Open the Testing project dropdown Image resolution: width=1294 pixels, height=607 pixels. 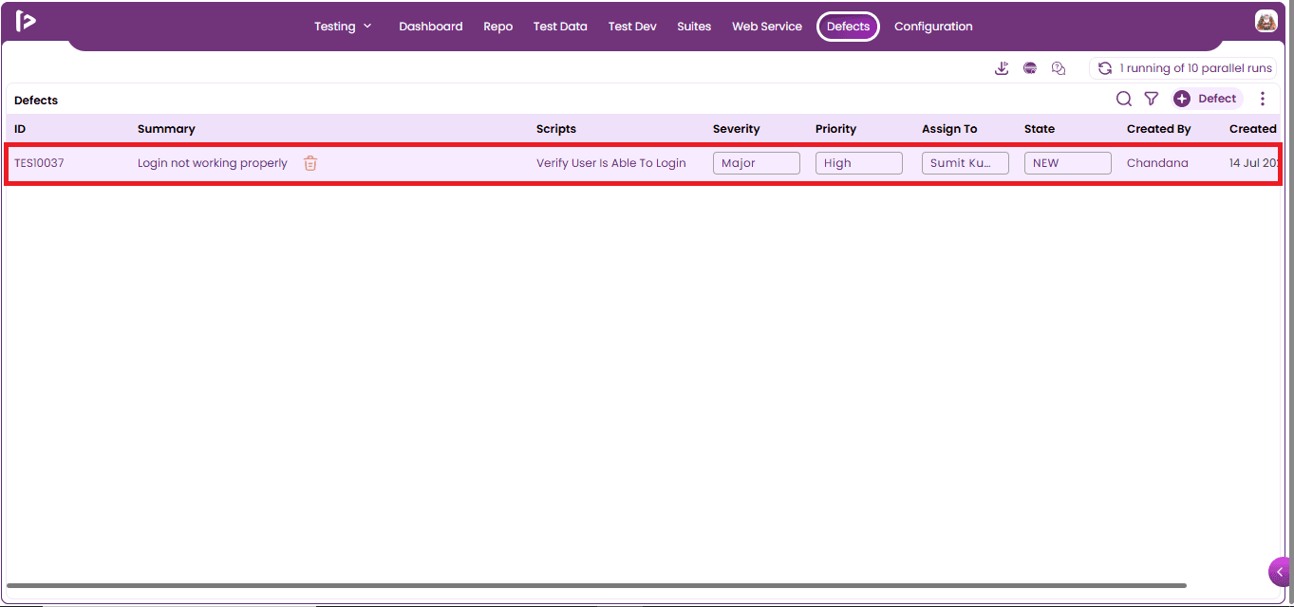(x=344, y=27)
